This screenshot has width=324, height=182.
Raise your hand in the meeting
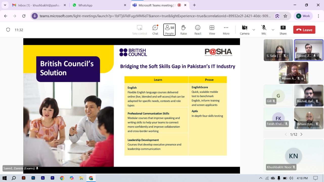184,30
